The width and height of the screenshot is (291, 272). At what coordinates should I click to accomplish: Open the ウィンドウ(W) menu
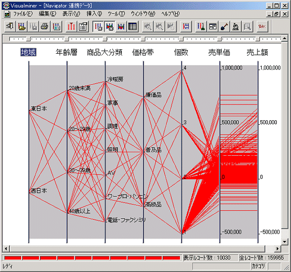[143, 14]
